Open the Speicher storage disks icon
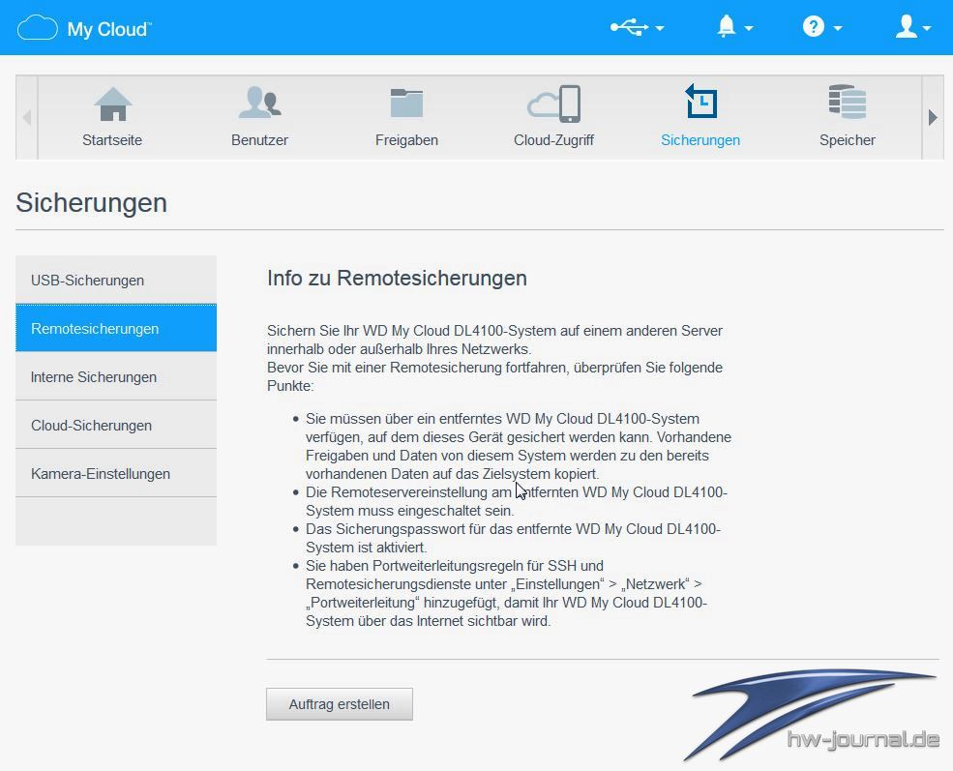Image resolution: width=953 pixels, height=771 pixels. point(848,104)
